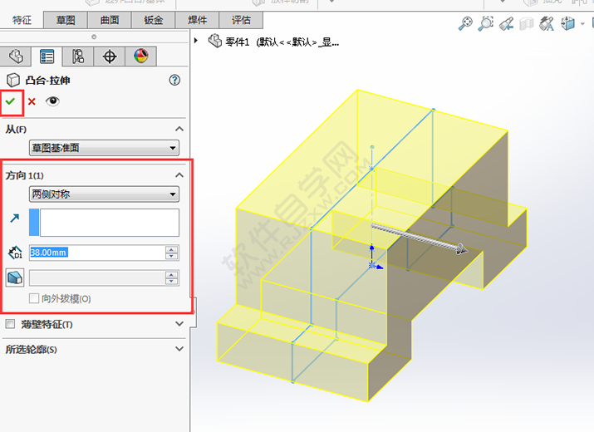Click Zoom to Area icon
The height and width of the screenshot is (432, 594).
click(486, 23)
